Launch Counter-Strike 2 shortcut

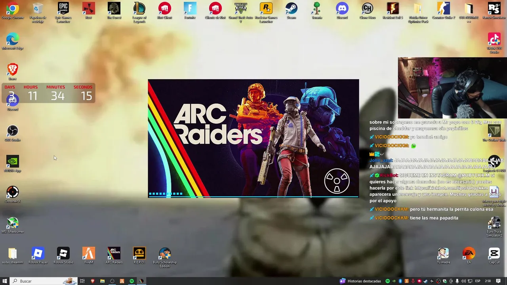(x=444, y=11)
